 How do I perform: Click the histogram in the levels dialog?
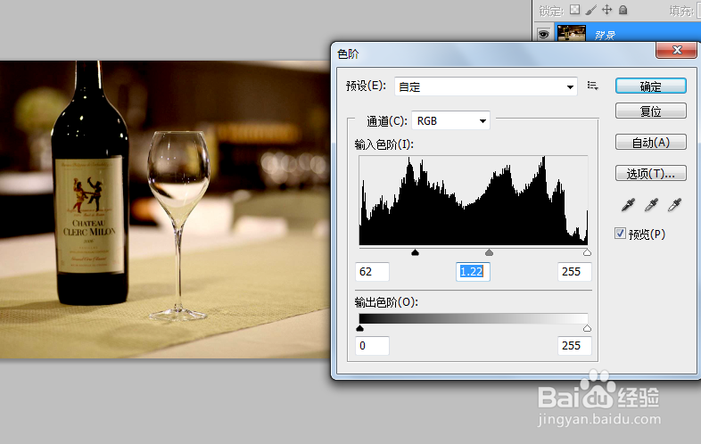pos(474,201)
